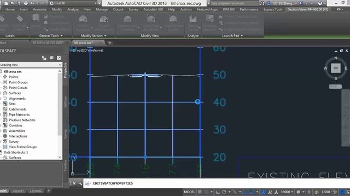Switch to the Layout1 tab
350x196 pixels.
pyautogui.click(x=18, y=191)
